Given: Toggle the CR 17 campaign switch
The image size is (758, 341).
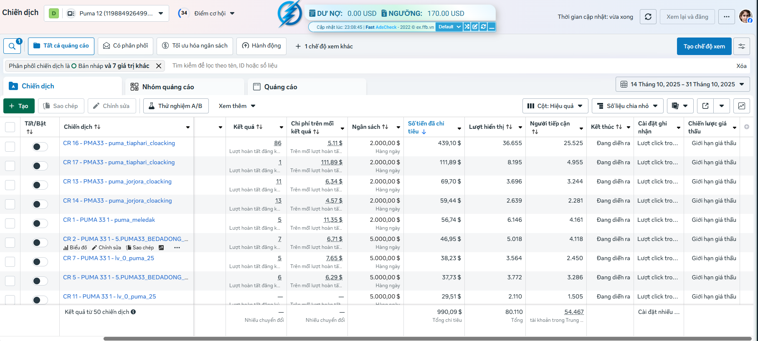Looking at the screenshot, I should (40, 166).
